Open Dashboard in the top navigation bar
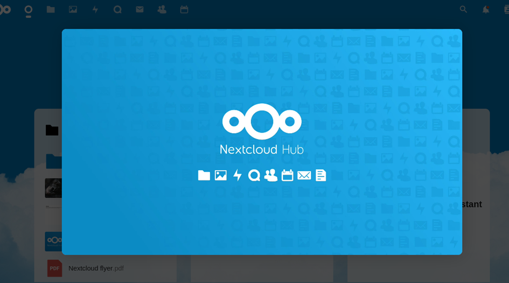The height and width of the screenshot is (283, 509). pyautogui.click(x=28, y=9)
